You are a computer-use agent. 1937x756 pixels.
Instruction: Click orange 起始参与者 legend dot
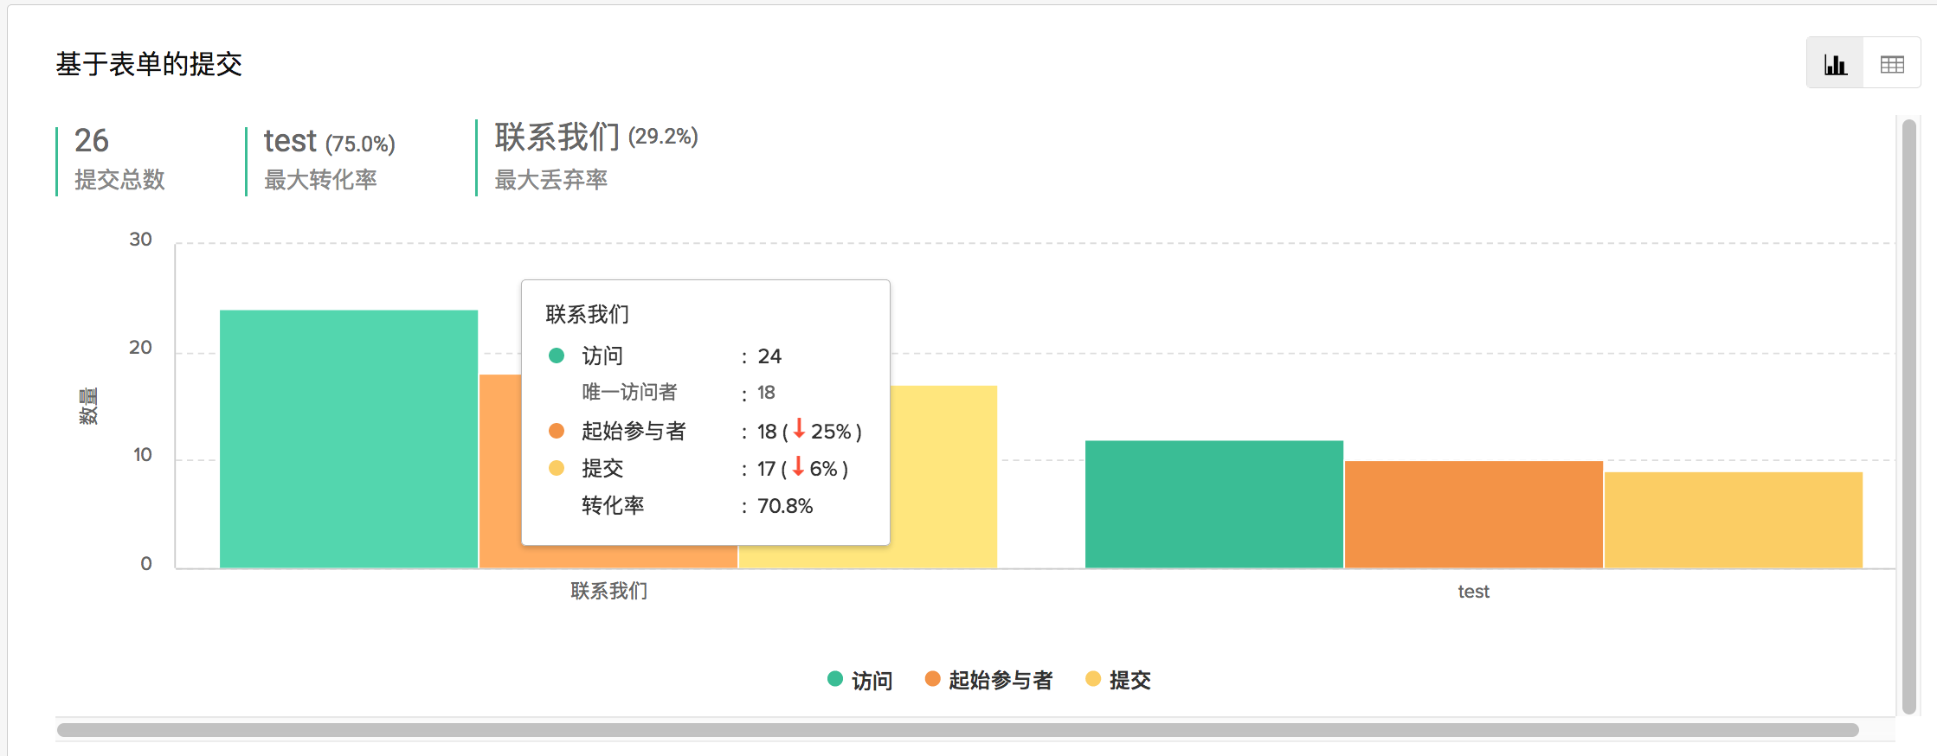point(932,679)
